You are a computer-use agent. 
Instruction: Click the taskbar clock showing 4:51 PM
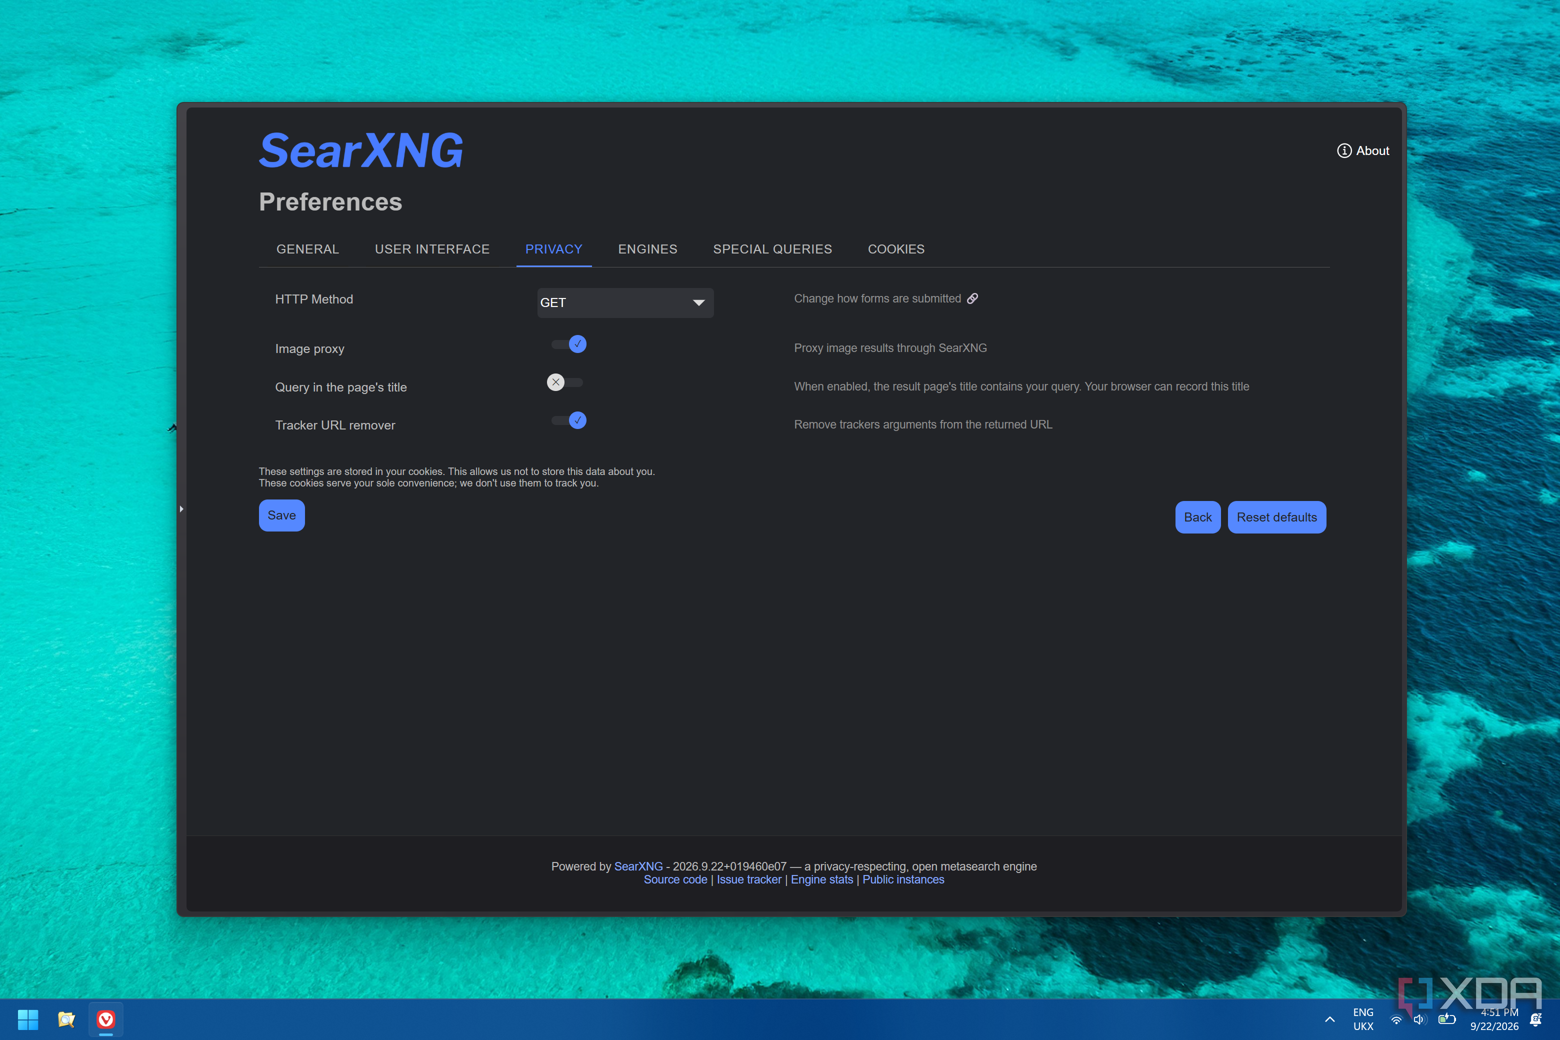pos(1494,1019)
